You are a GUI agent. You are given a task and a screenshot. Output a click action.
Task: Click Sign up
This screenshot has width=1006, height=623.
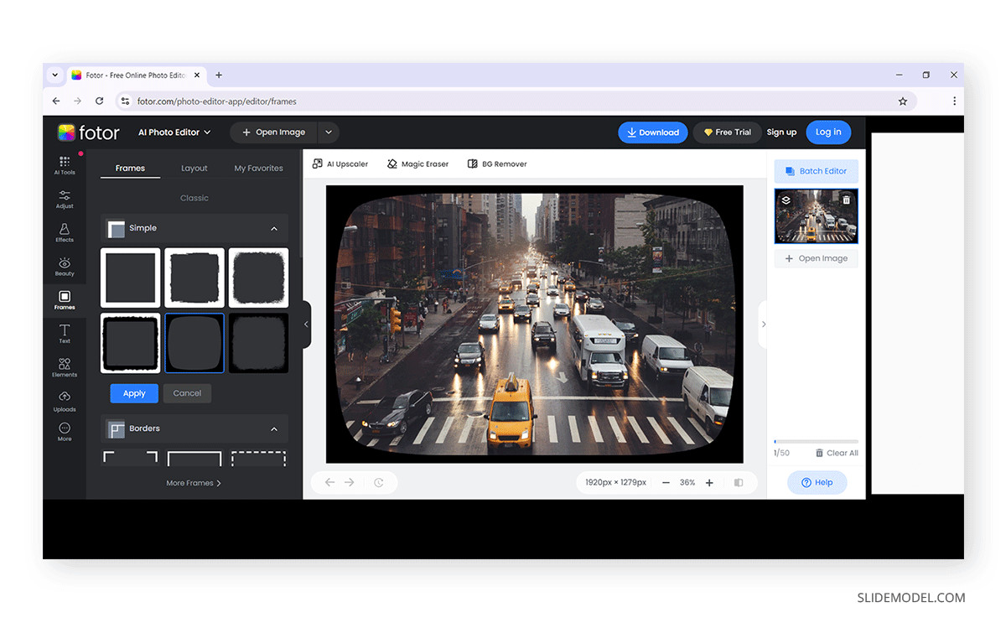(x=781, y=132)
